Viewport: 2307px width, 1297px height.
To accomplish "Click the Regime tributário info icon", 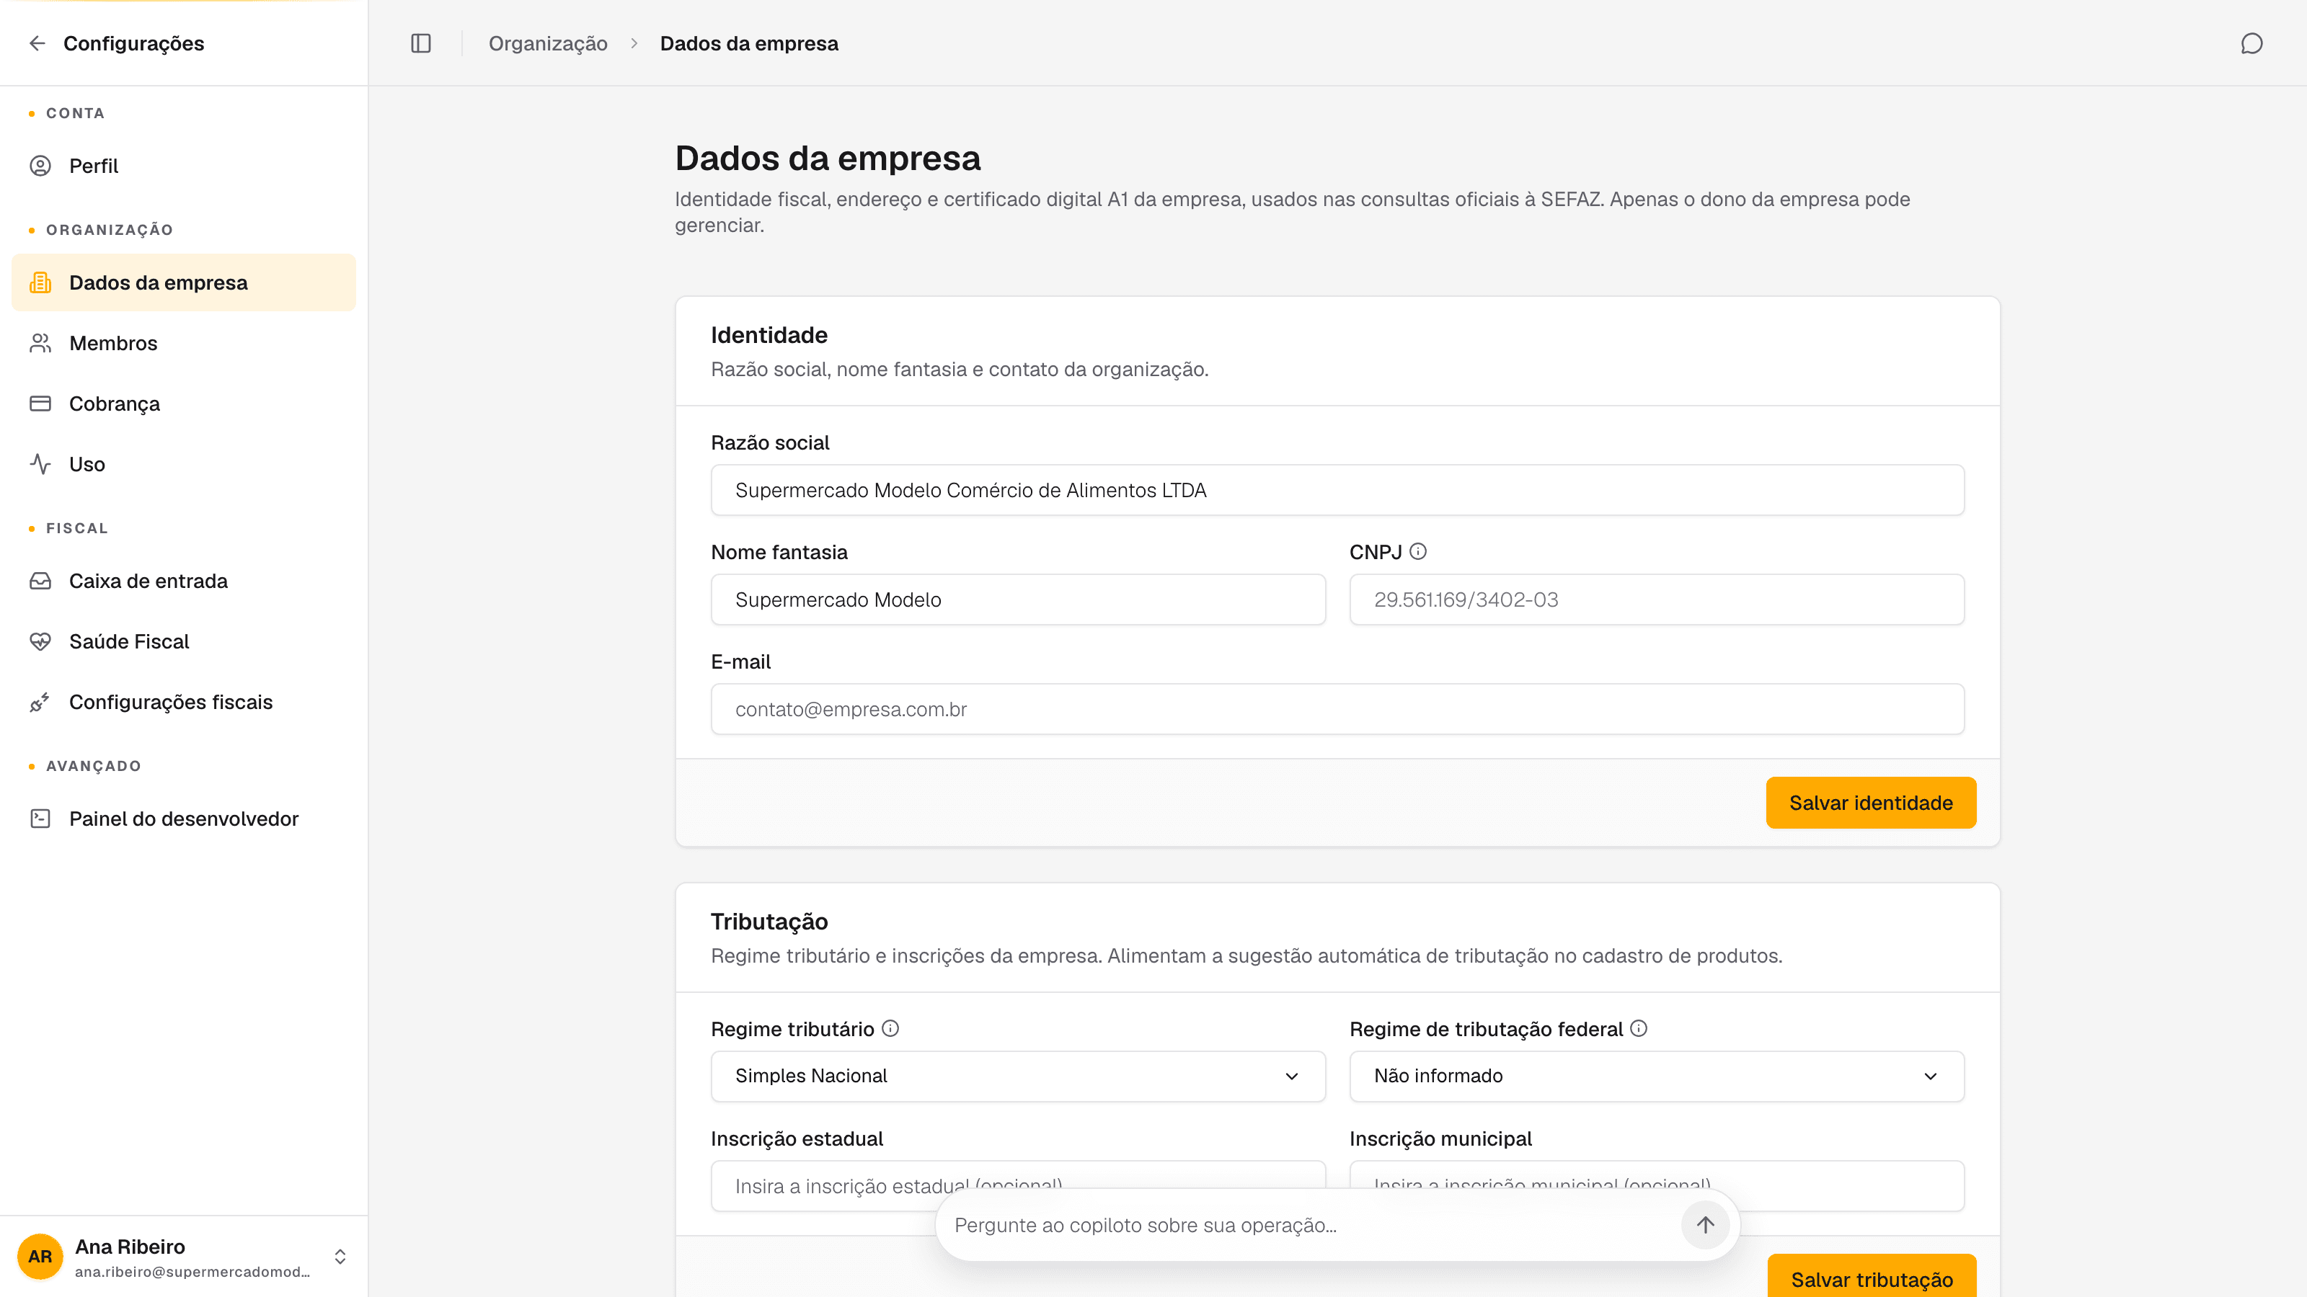I will pos(890,1028).
